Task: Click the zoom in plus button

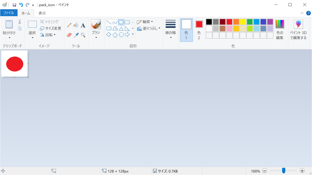Action: 302,171
